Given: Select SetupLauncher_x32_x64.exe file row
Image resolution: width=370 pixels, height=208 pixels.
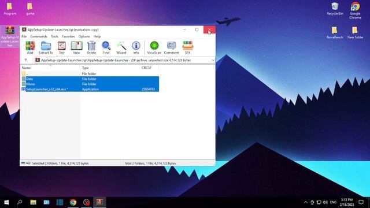Looking at the screenshot, I should [x=90, y=90].
